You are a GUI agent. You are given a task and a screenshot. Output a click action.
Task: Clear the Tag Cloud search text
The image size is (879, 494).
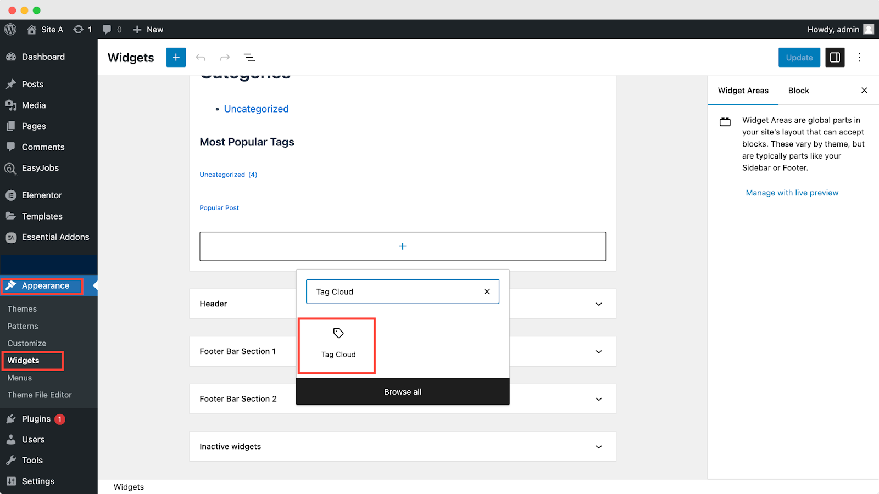(487, 291)
